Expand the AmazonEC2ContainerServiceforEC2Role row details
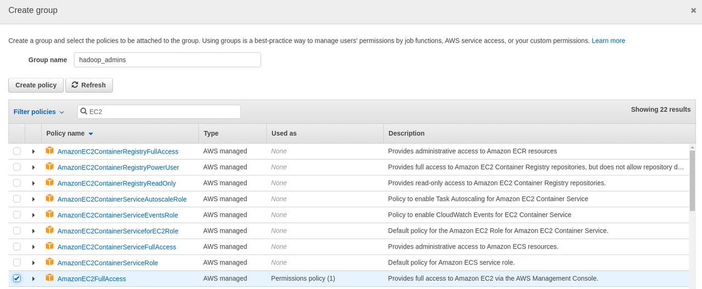This screenshot has width=702, height=289. (x=33, y=231)
